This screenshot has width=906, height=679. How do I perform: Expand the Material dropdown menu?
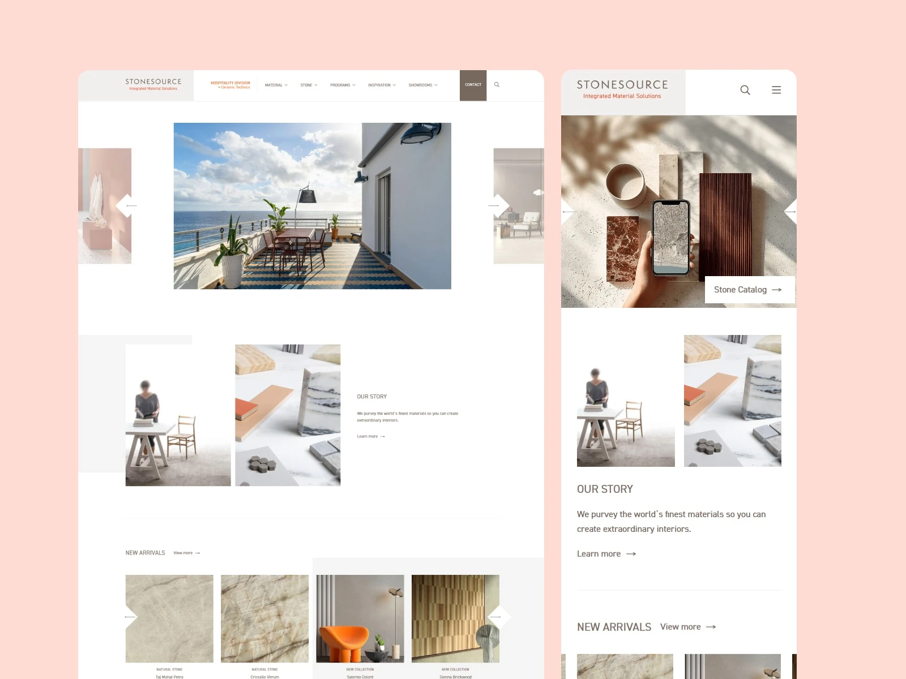click(276, 85)
